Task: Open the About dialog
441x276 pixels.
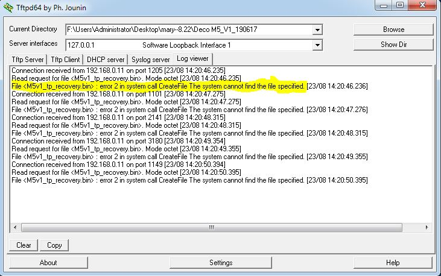Action: click(x=48, y=263)
